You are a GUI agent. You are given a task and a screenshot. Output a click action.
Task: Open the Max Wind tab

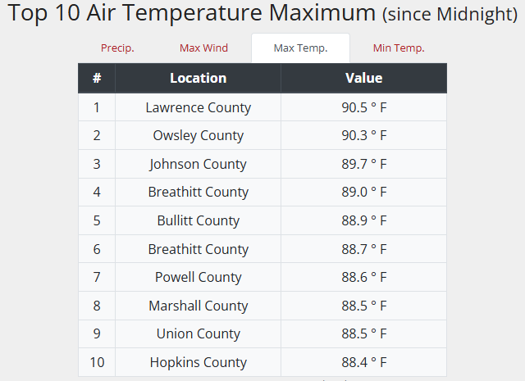point(203,48)
